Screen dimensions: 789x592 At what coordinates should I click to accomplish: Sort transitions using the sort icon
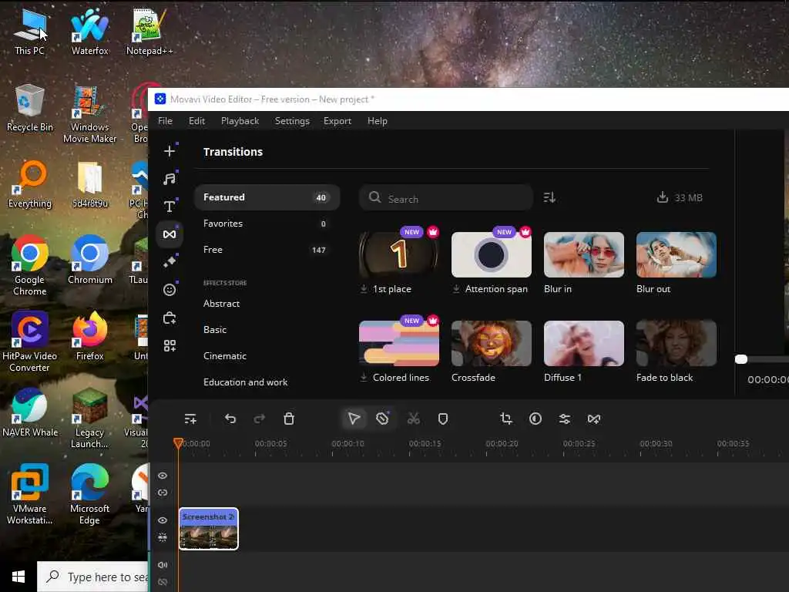[x=549, y=197]
